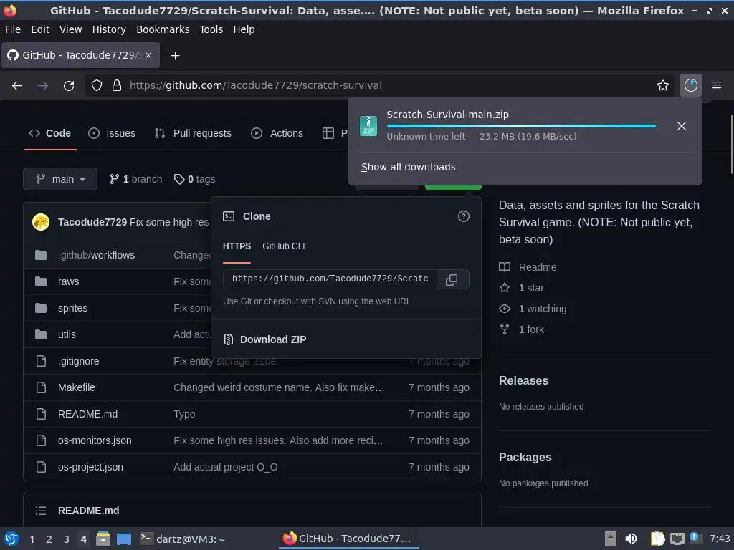Show all downloads
The width and height of the screenshot is (734, 550).
point(408,167)
